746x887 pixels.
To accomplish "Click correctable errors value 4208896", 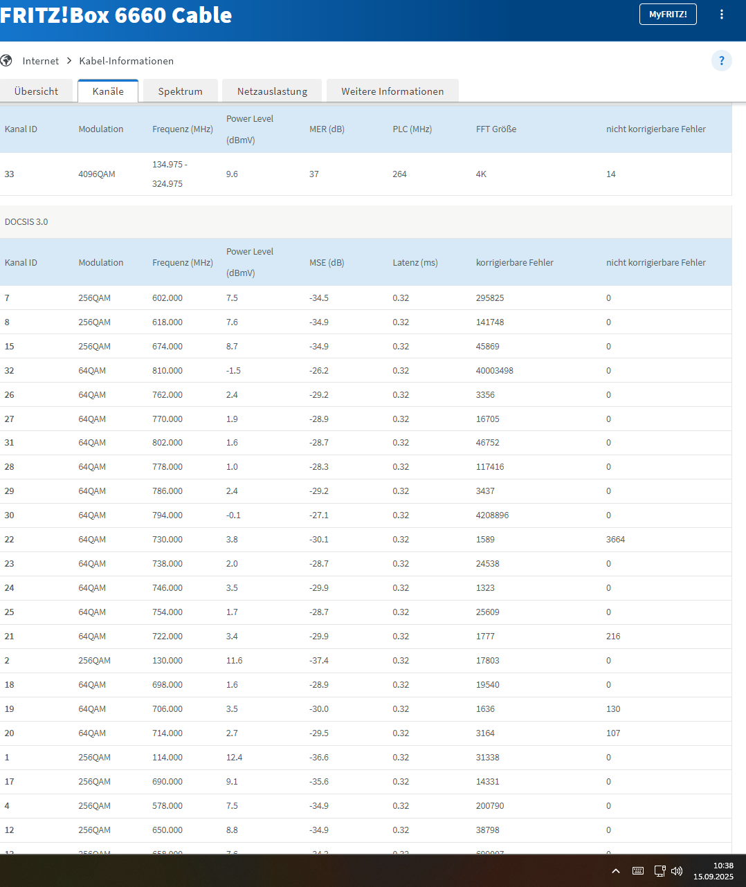I will click(x=492, y=515).
